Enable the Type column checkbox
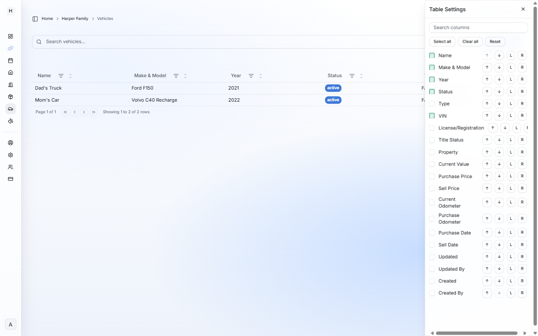 click(x=432, y=104)
